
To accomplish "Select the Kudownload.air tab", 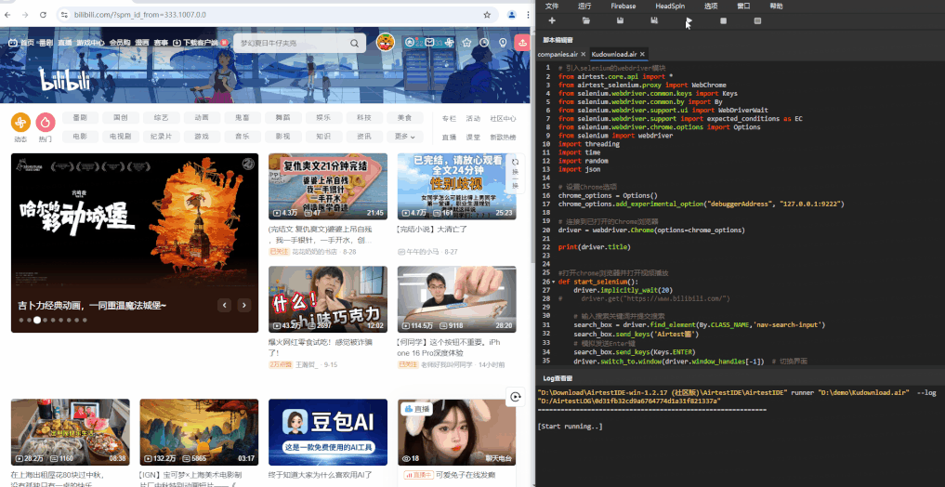I will [x=614, y=54].
